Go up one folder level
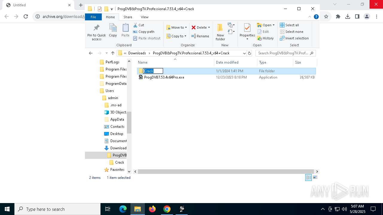This screenshot has width=383, height=215. click(x=113, y=53)
